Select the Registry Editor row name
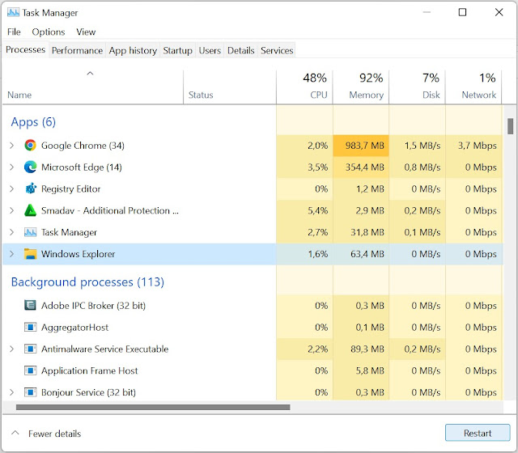Viewport: 518px width, 453px height. 70,188
